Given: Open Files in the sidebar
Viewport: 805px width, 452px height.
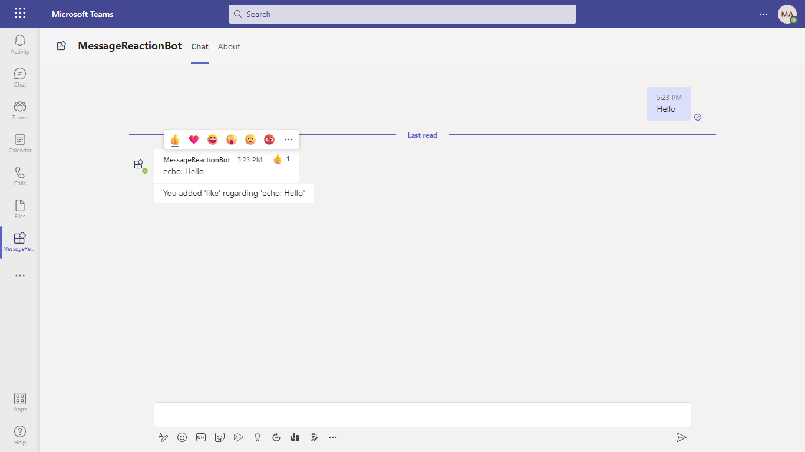Looking at the screenshot, I should pyautogui.click(x=20, y=210).
